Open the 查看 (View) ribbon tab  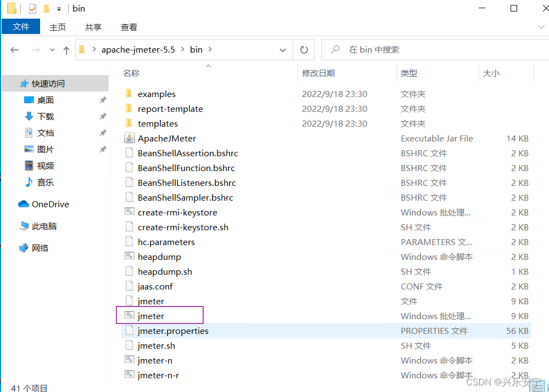coord(129,27)
